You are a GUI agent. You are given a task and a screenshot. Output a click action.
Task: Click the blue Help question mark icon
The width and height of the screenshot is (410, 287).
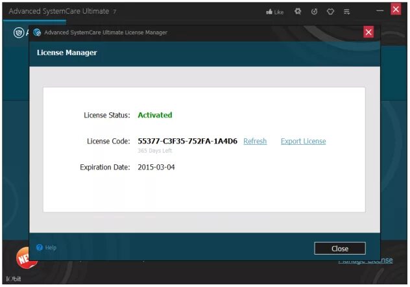point(40,247)
